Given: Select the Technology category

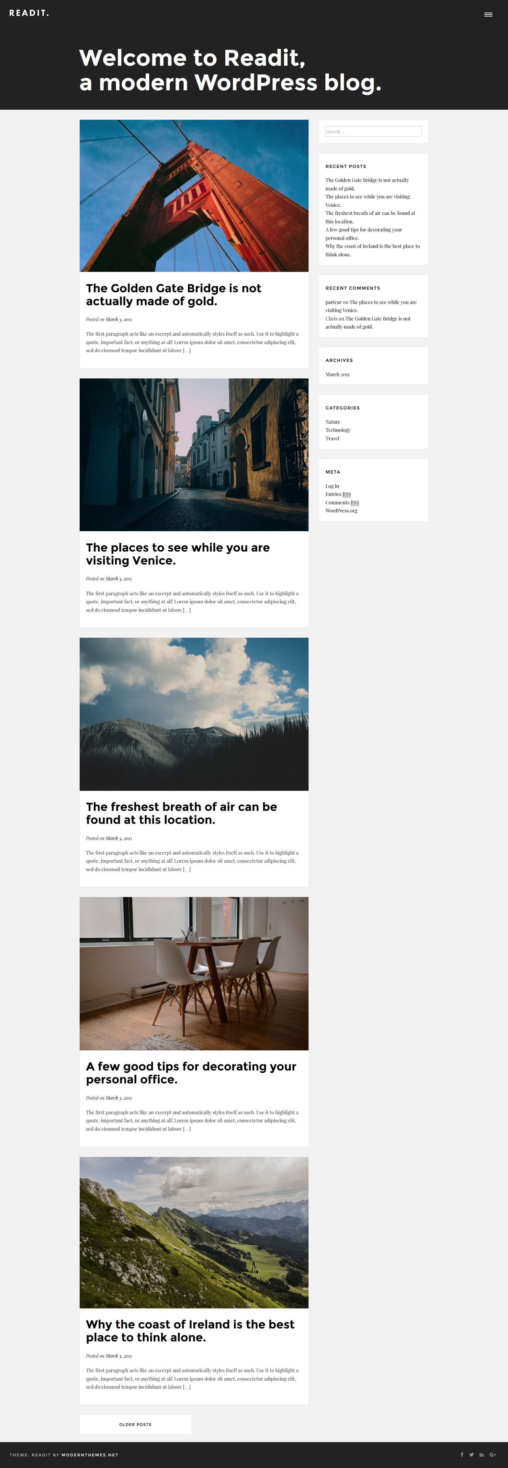Looking at the screenshot, I should pos(337,430).
